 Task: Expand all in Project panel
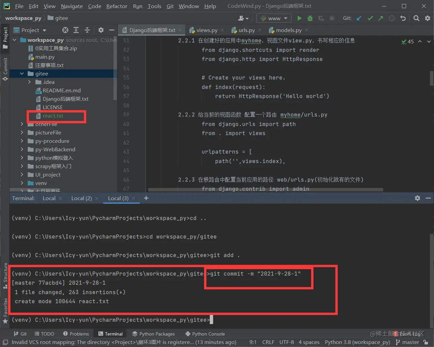tap(76, 30)
